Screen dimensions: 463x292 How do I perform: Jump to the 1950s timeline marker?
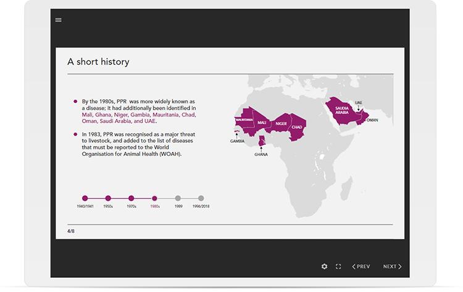coord(108,198)
